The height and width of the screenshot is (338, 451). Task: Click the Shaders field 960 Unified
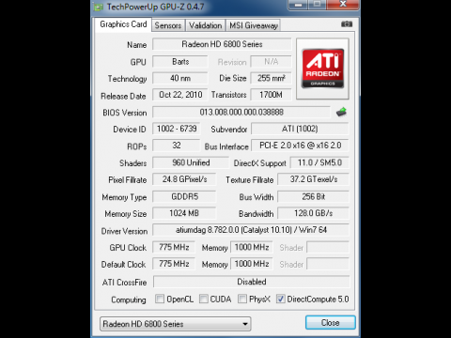(191, 162)
